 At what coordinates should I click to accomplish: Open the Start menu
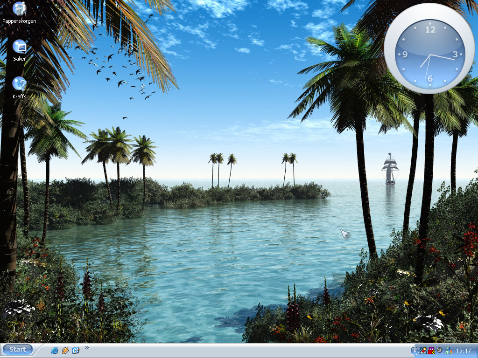pos(17,350)
